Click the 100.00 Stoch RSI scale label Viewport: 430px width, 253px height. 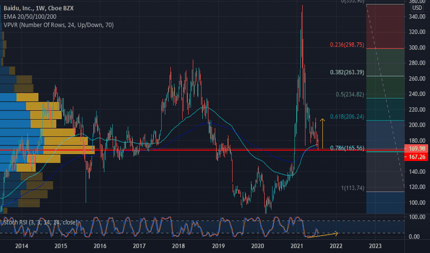tap(417, 217)
